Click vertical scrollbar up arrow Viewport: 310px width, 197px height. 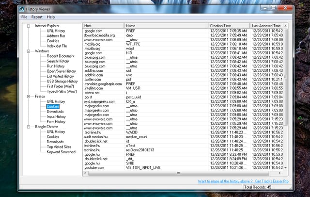[x=285, y=26]
